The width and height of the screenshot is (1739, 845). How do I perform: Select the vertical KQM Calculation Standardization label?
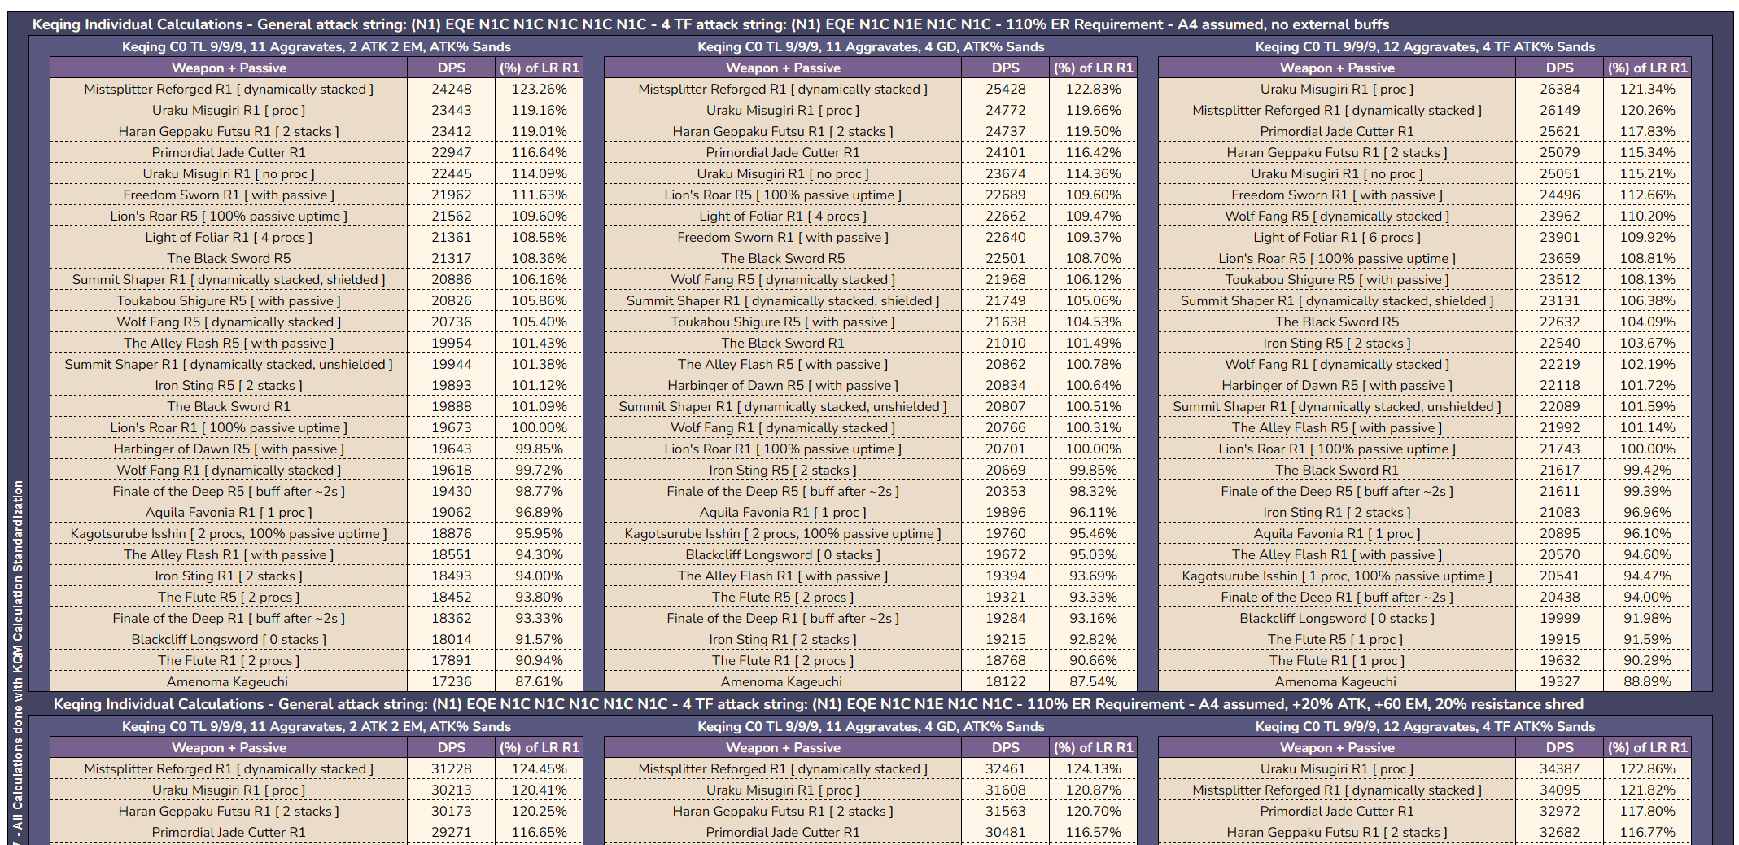[x=18, y=661]
